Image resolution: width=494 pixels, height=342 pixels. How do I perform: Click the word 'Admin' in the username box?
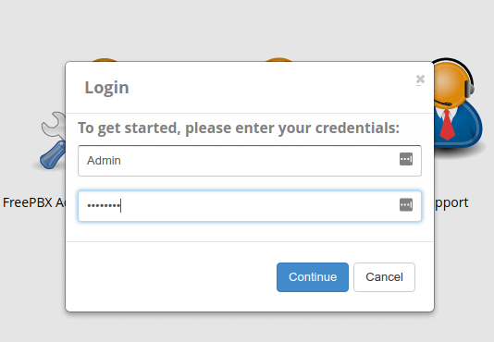pyautogui.click(x=104, y=161)
